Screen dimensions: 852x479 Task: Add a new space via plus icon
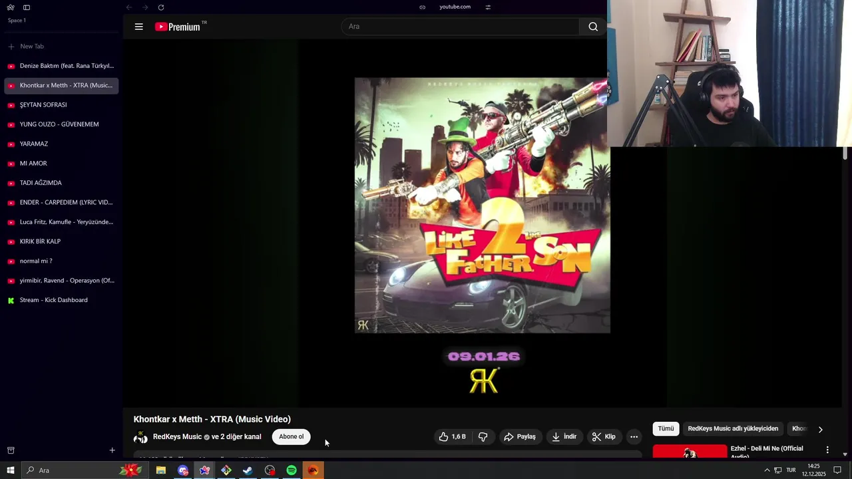[112, 450]
